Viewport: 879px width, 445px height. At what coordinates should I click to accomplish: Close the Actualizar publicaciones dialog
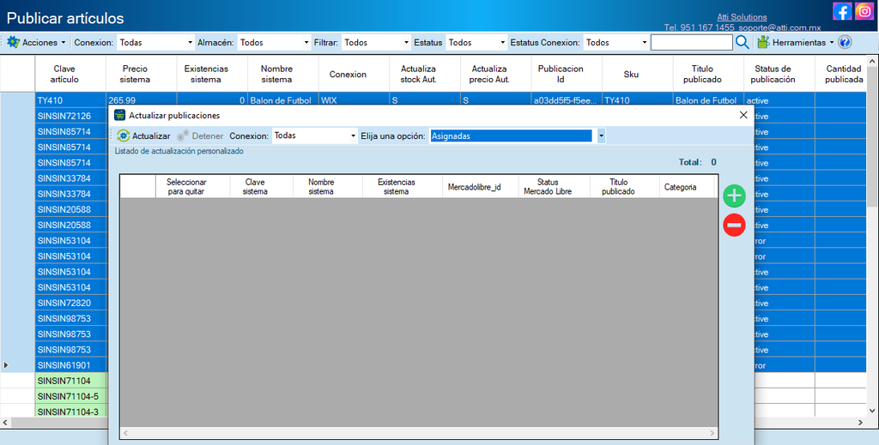click(x=743, y=115)
